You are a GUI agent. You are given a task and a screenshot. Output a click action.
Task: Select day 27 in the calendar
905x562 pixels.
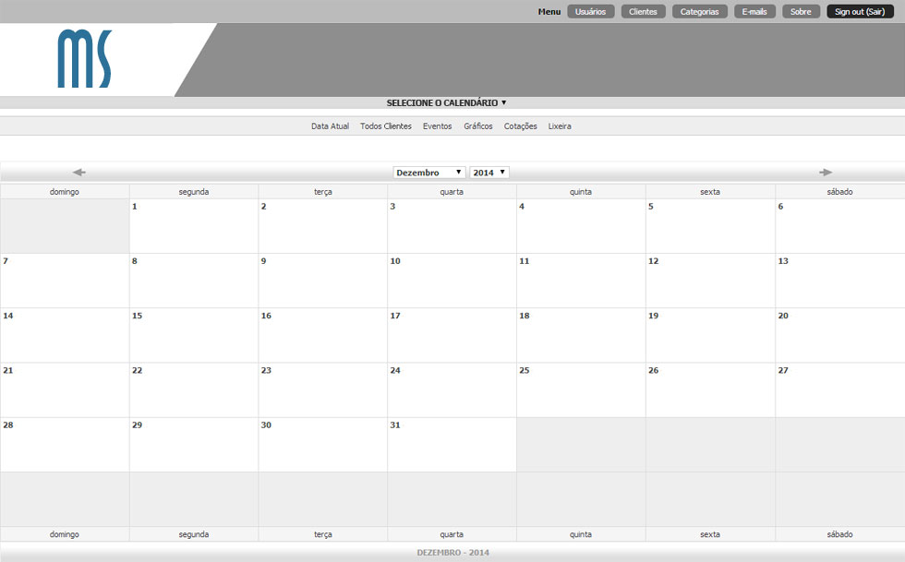(x=840, y=390)
